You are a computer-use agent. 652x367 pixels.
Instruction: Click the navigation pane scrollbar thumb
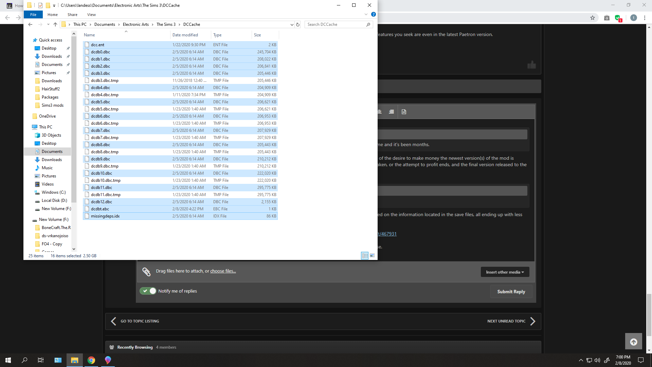tap(74, 119)
